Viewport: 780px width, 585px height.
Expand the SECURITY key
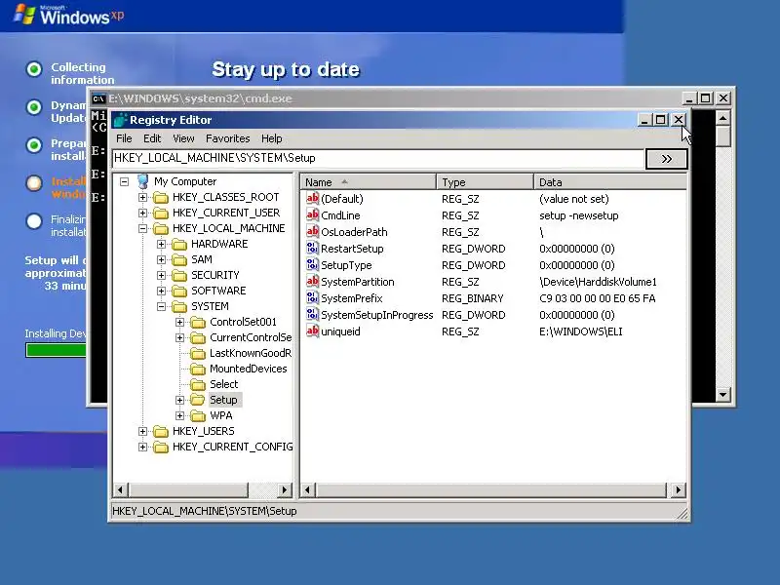pyautogui.click(x=161, y=276)
